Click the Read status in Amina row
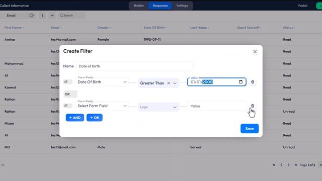 pyautogui.click(x=287, y=39)
